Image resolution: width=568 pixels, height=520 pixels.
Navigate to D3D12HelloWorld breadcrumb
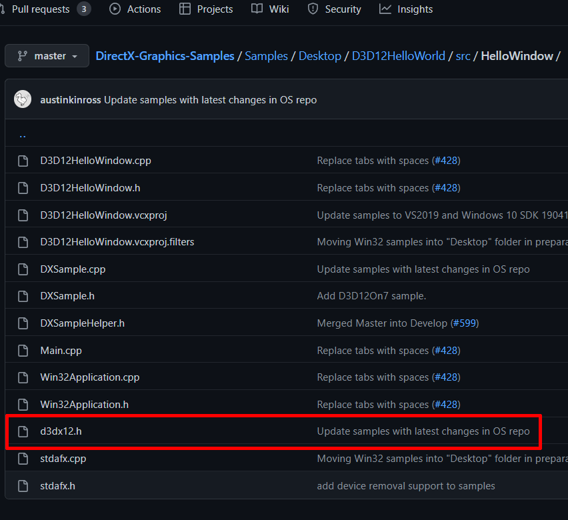coord(399,56)
